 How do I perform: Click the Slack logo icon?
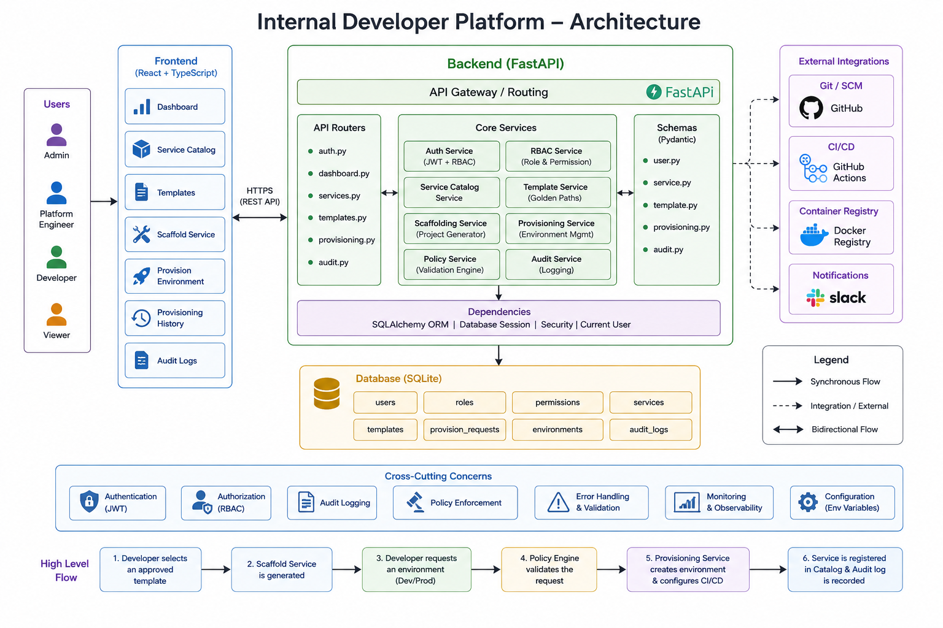point(815,298)
